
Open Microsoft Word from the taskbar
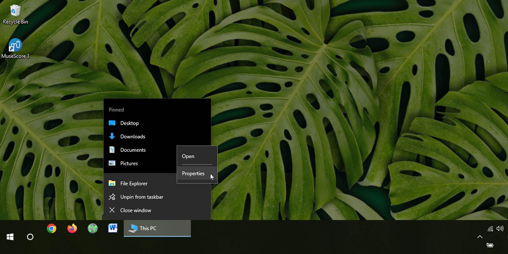(x=113, y=228)
